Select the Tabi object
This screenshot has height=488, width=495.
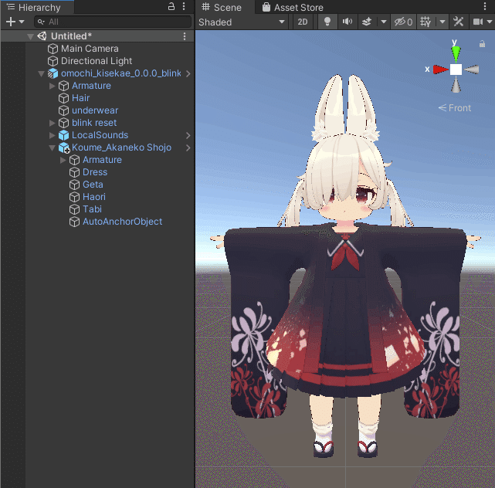92,209
